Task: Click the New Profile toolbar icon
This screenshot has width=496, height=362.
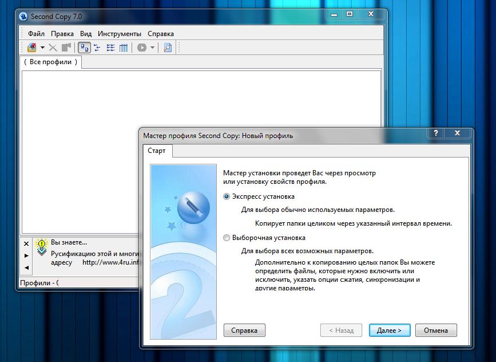Action: (x=32, y=48)
